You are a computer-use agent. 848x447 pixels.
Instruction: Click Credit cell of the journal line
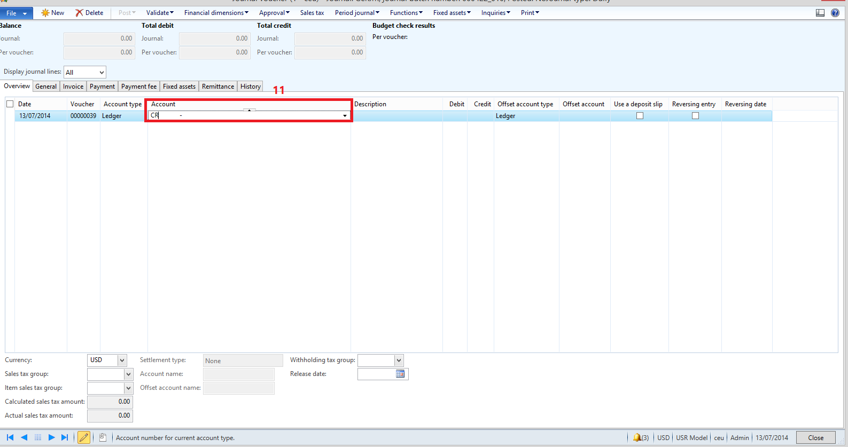(480, 116)
